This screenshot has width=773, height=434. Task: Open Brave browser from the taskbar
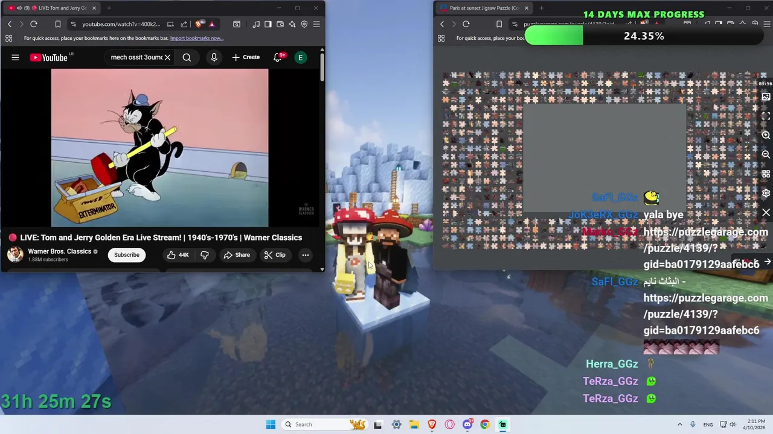tap(432, 424)
